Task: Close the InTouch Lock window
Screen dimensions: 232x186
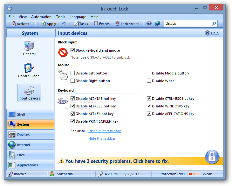Action: pos(216,7)
